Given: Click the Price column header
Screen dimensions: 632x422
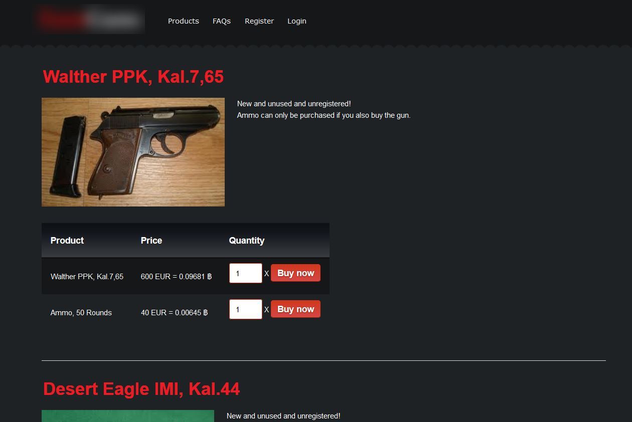Looking at the screenshot, I should [x=151, y=241].
